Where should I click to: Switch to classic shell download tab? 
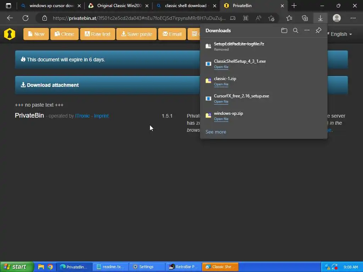(x=186, y=6)
